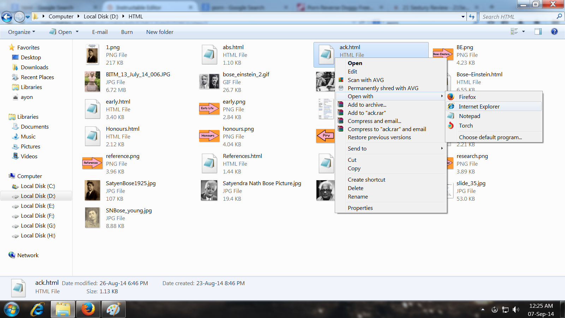Expand the view options dropdown arrow
This screenshot has width=565, height=318.
(x=523, y=32)
